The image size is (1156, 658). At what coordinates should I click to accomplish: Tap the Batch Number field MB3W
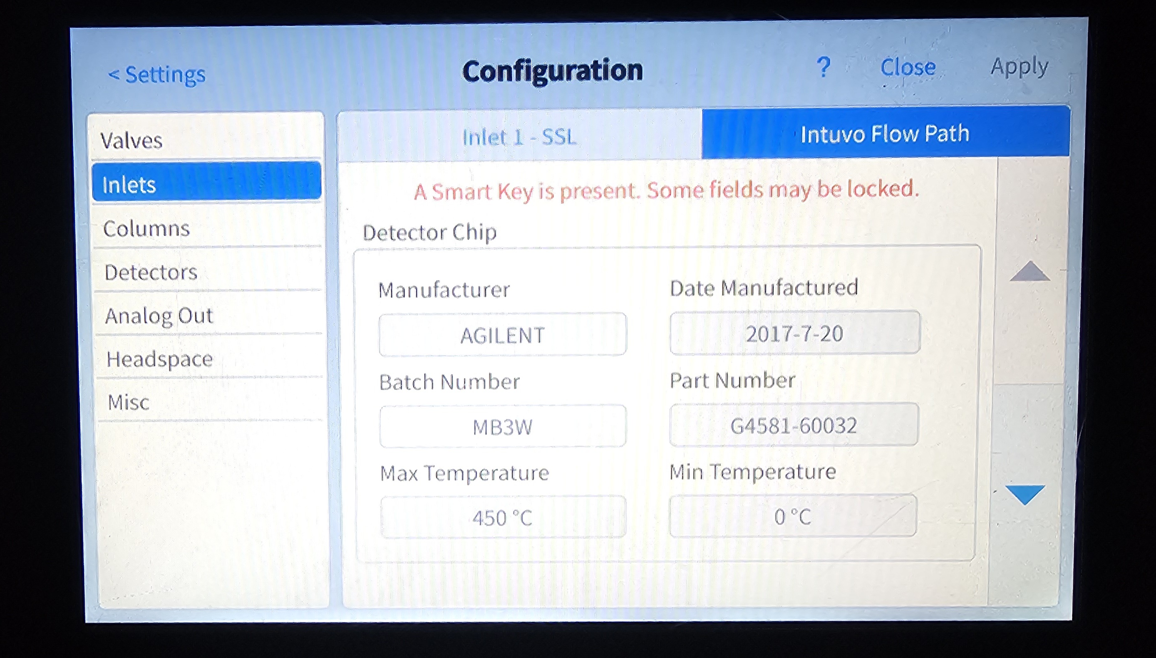click(x=503, y=426)
